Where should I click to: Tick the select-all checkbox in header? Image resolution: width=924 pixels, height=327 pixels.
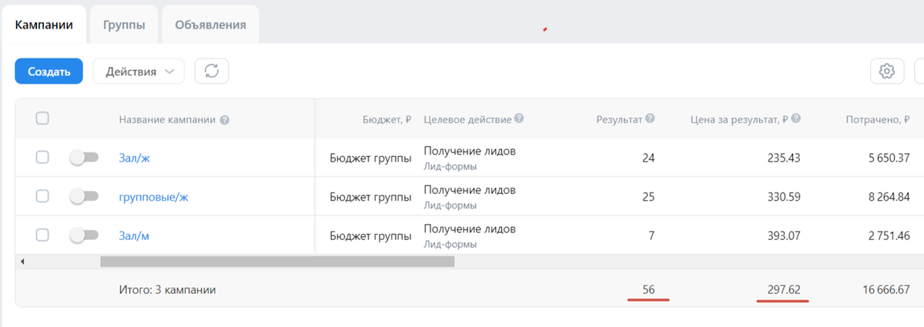[43, 118]
